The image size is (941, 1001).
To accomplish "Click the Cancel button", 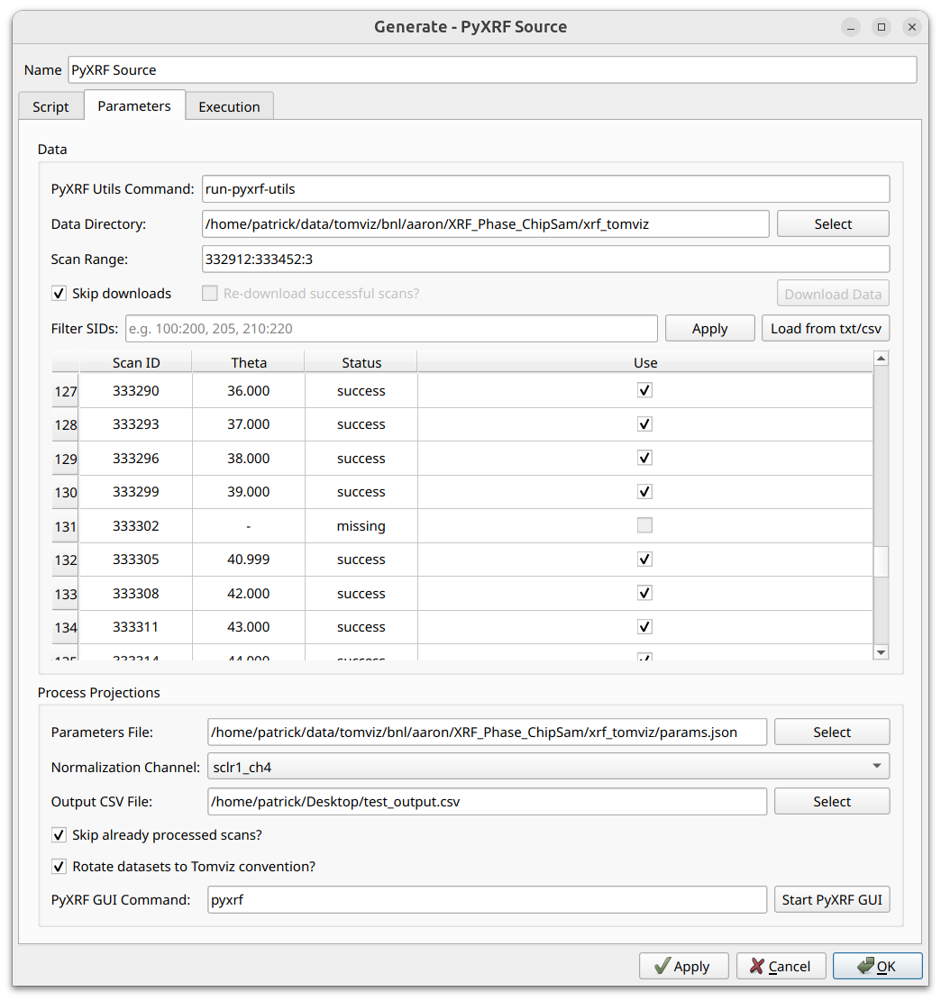I will (x=781, y=966).
